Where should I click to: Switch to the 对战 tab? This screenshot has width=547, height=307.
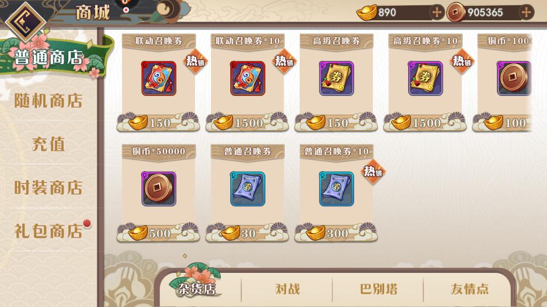pos(287,289)
